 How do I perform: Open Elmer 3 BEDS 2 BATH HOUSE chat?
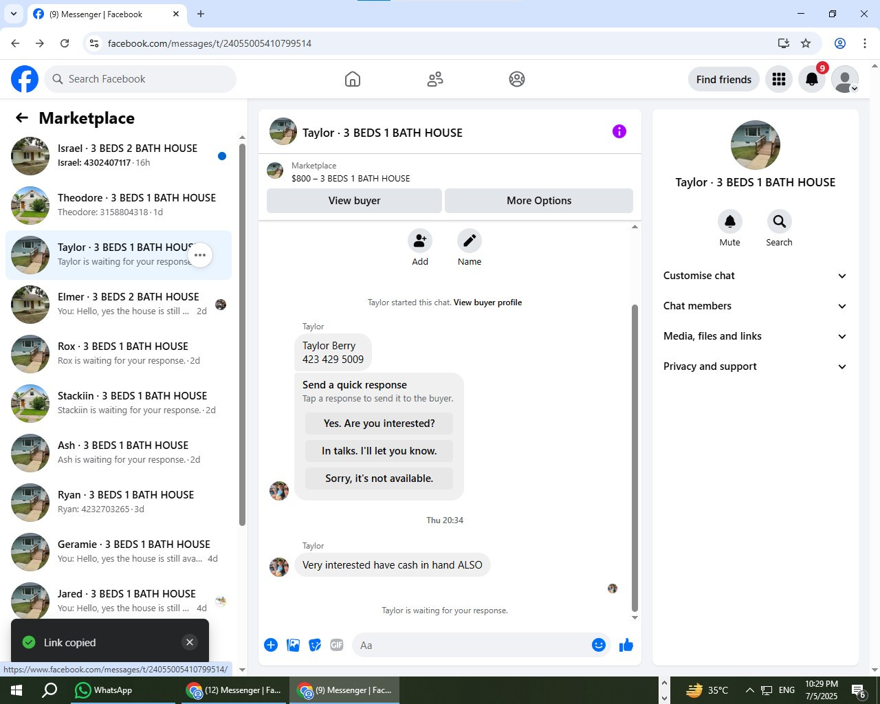point(118,305)
